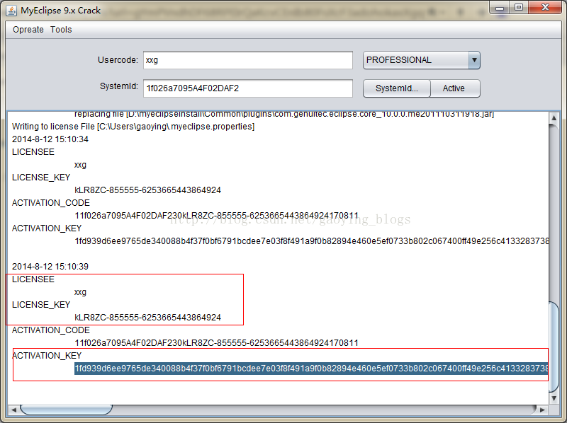The image size is (567, 423).
Task: Minimize the MyEclipse 9.x Crack window
Action: [500, 7]
